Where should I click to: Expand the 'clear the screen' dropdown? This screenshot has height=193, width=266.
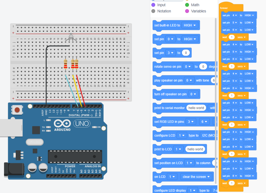pyautogui.click(x=196, y=177)
